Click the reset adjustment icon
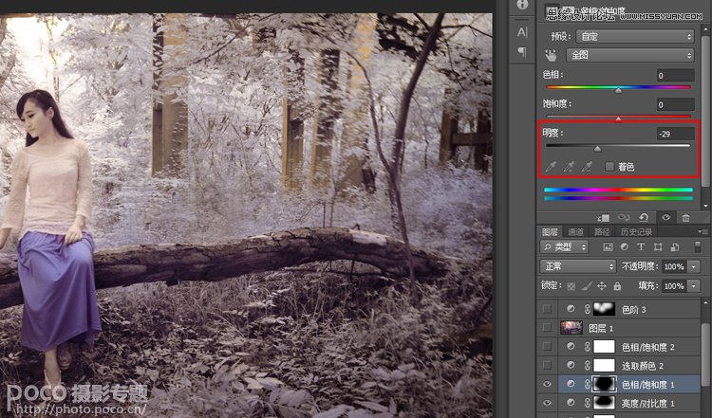The height and width of the screenshot is (418, 712). tap(645, 217)
